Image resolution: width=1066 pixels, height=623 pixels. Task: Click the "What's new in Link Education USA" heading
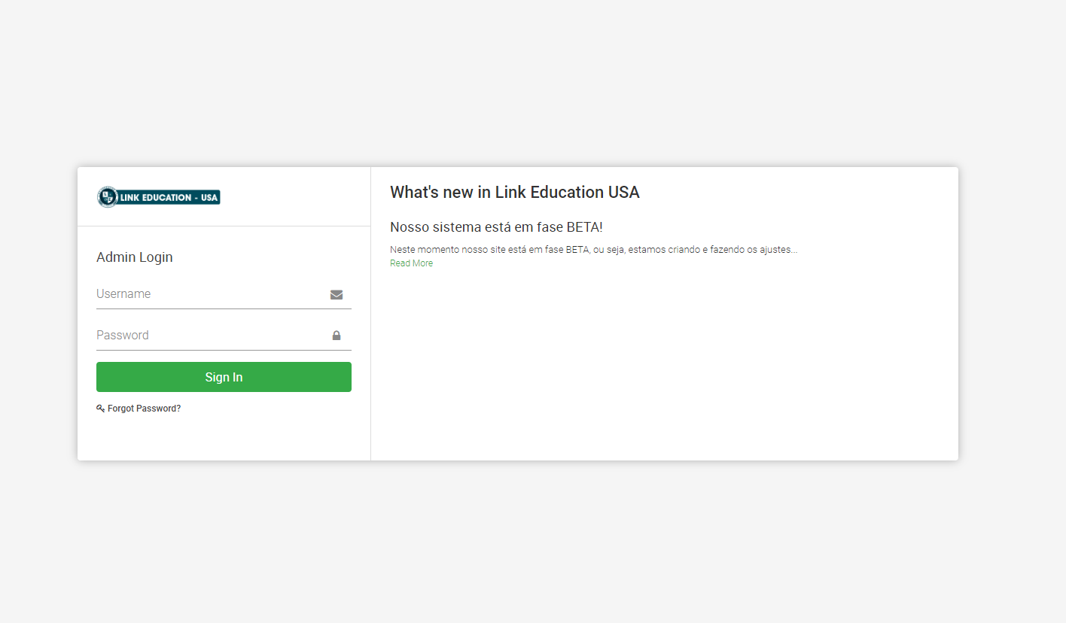coord(514,193)
